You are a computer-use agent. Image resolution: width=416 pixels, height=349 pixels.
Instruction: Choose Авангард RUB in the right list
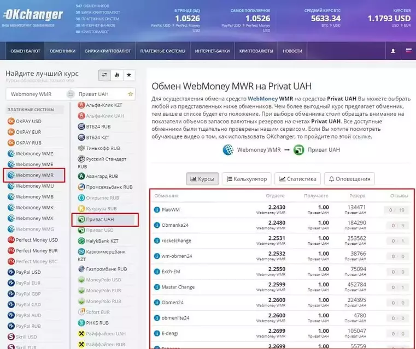point(98,176)
